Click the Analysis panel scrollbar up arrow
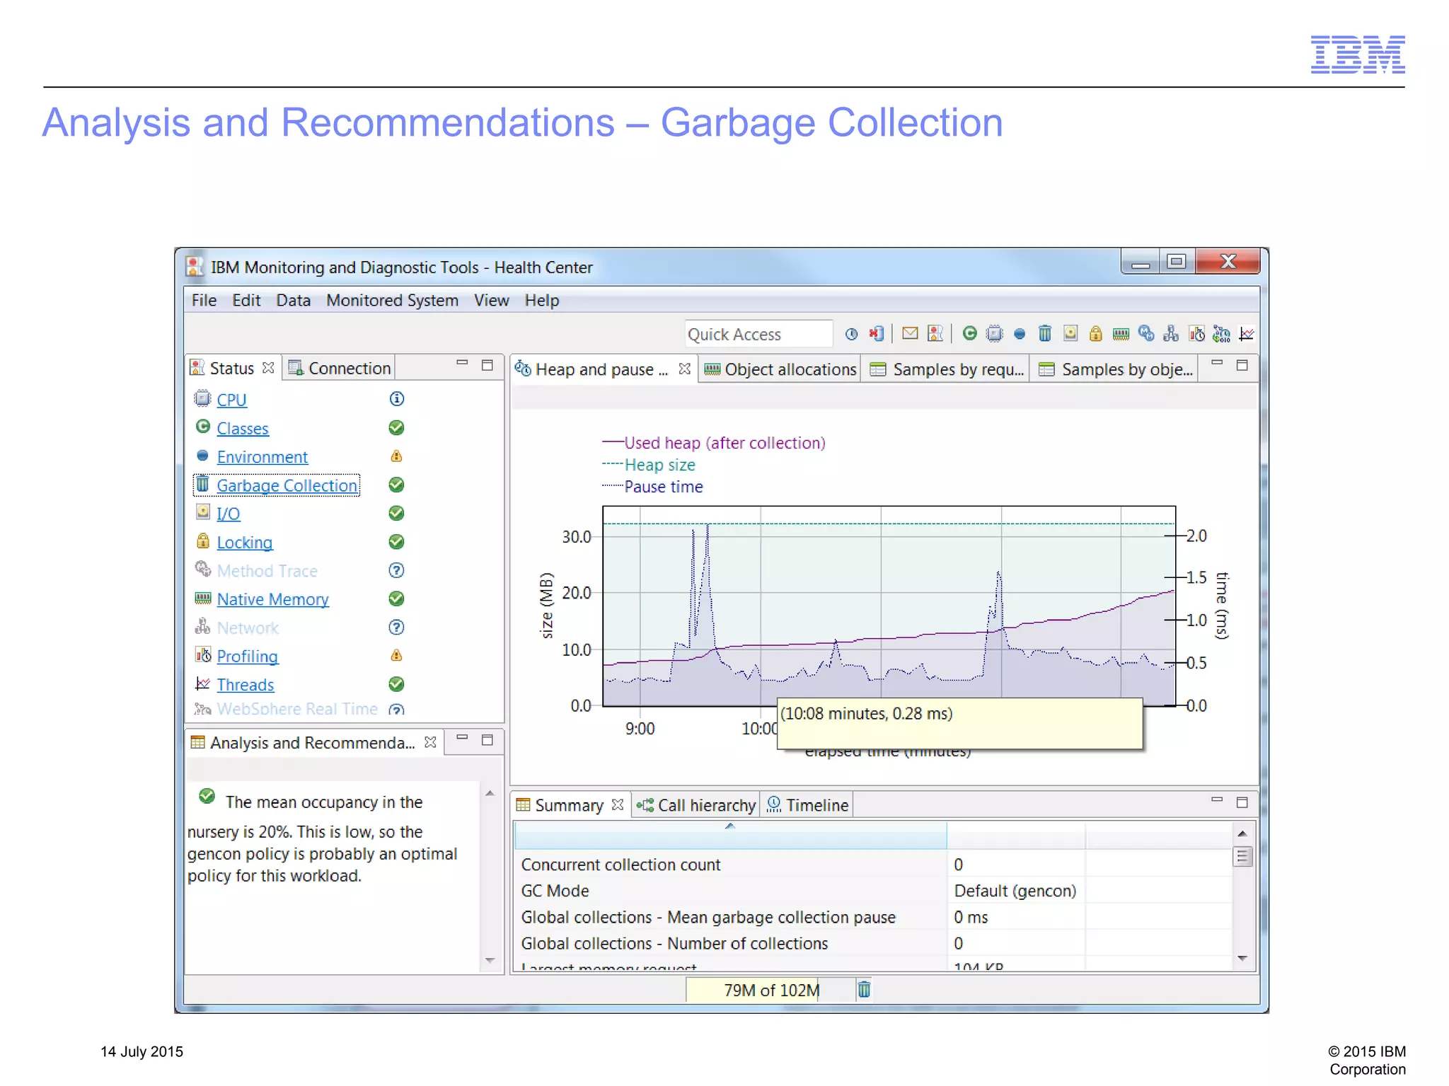The width and height of the screenshot is (1449, 1086). pyautogui.click(x=490, y=794)
